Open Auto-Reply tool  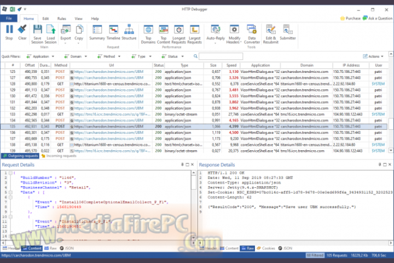point(216,34)
